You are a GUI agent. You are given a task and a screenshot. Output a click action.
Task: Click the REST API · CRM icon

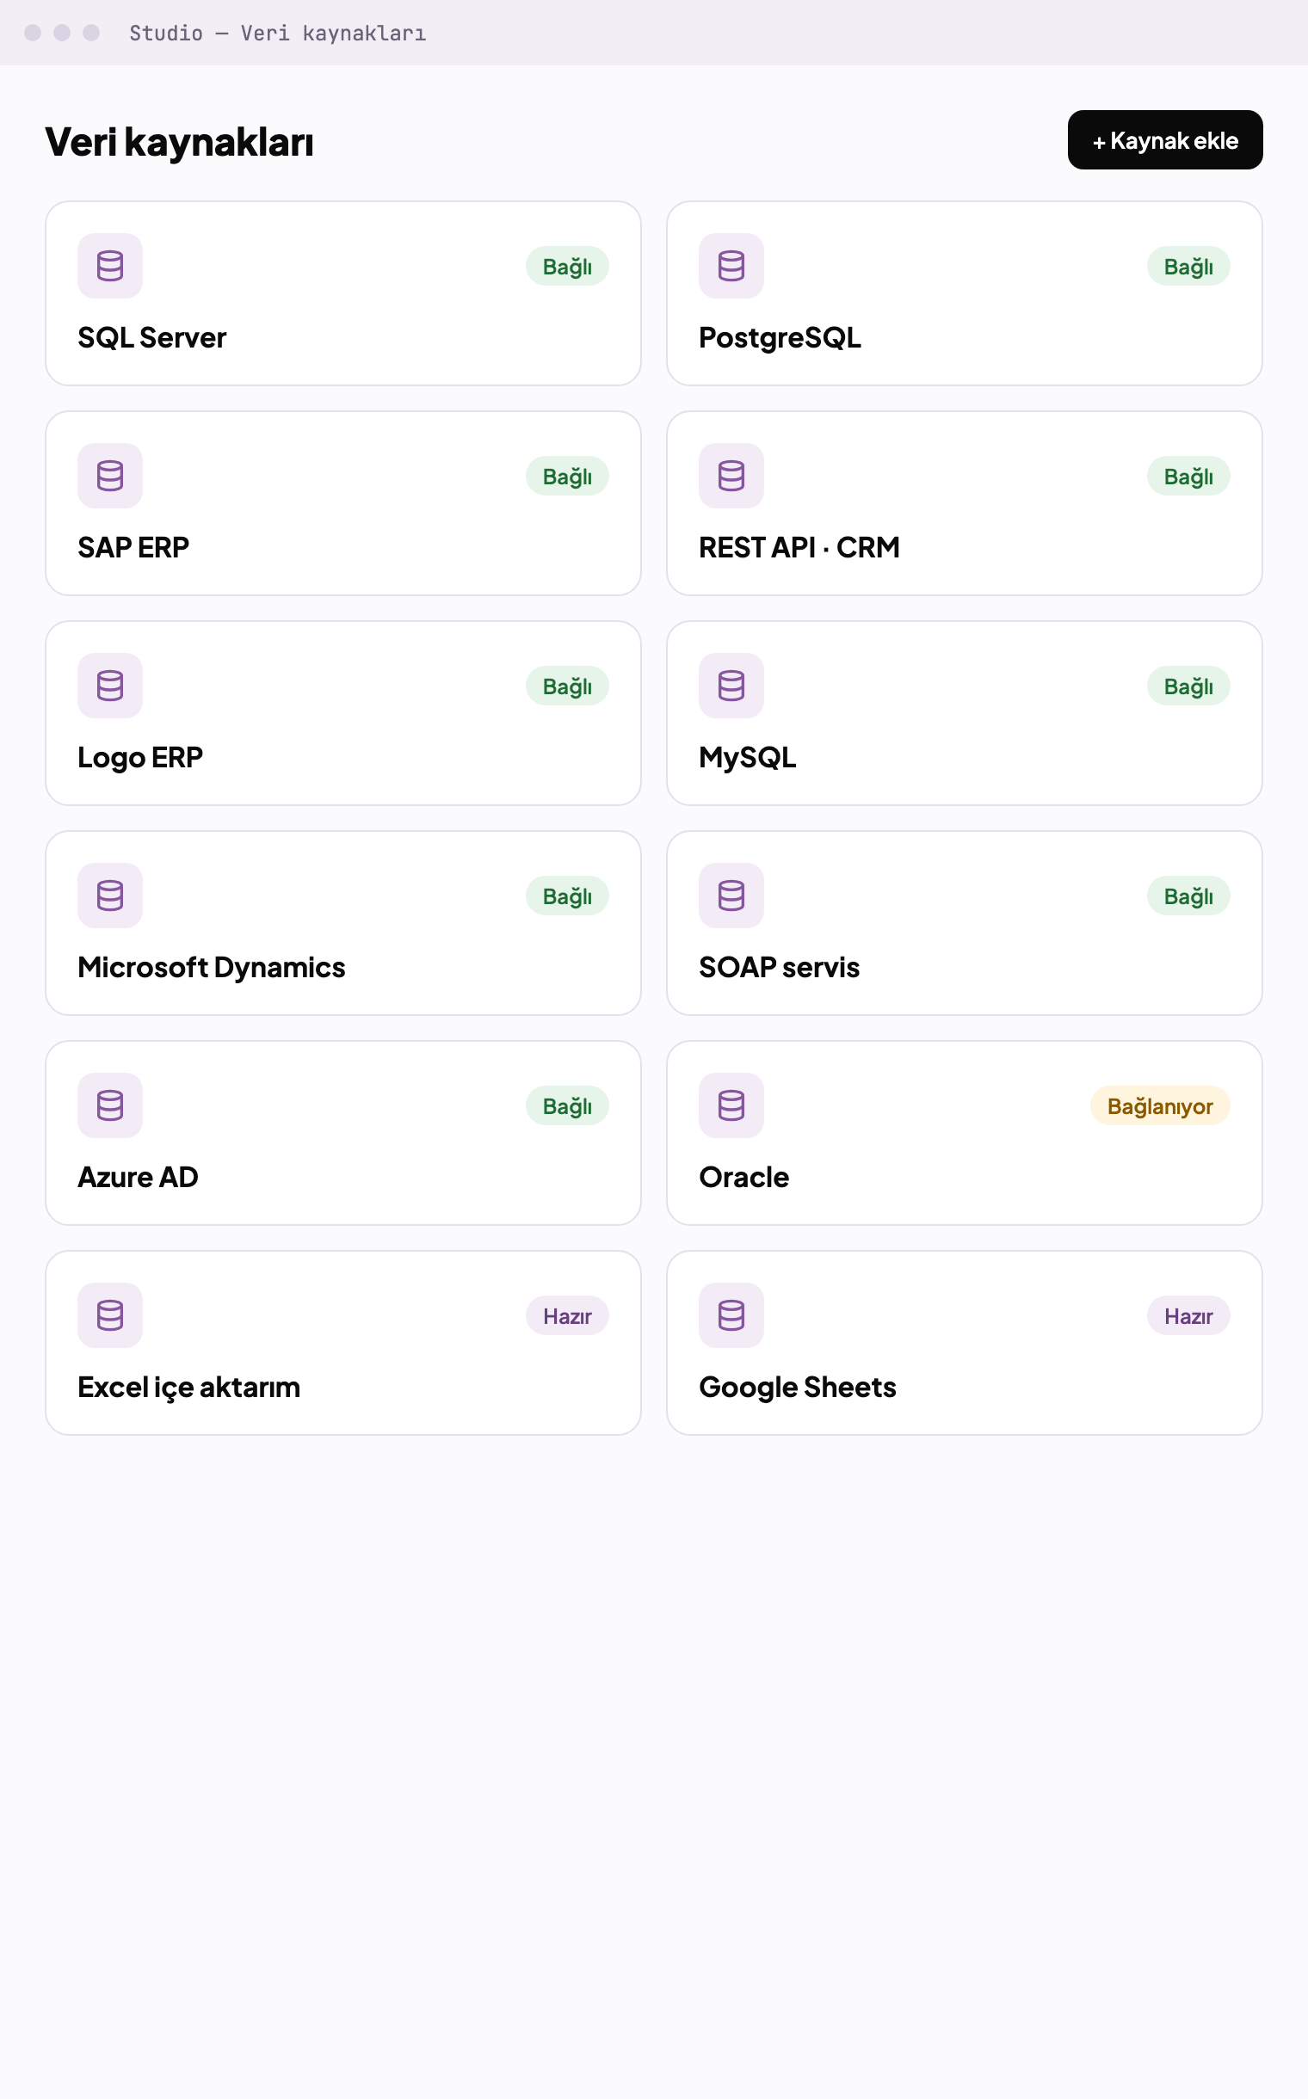[731, 476]
